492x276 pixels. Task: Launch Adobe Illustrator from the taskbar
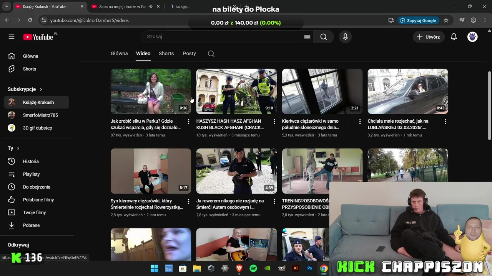tap(296, 268)
